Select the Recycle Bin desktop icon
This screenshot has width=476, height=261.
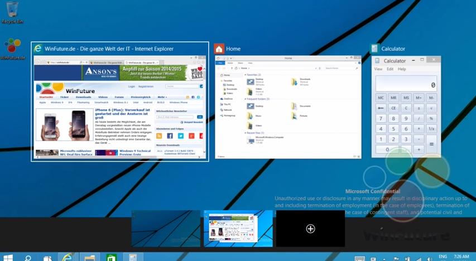(12, 12)
